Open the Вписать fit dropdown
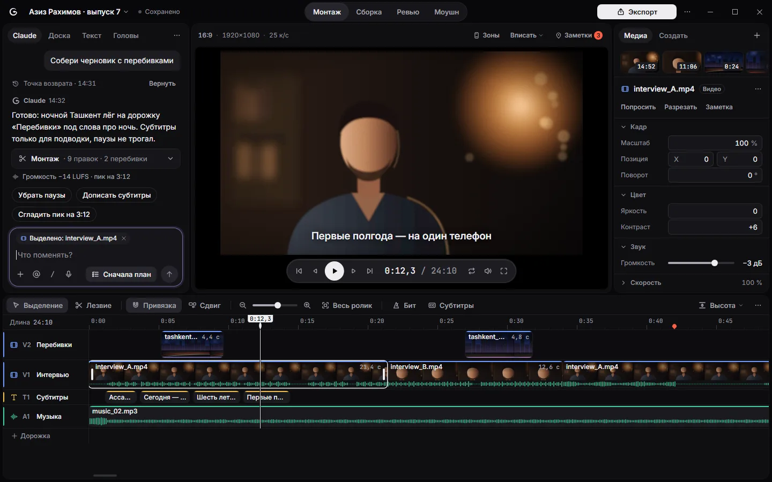The width and height of the screenshot is (772, 482). pyautogui.click(x=526, y=35)
